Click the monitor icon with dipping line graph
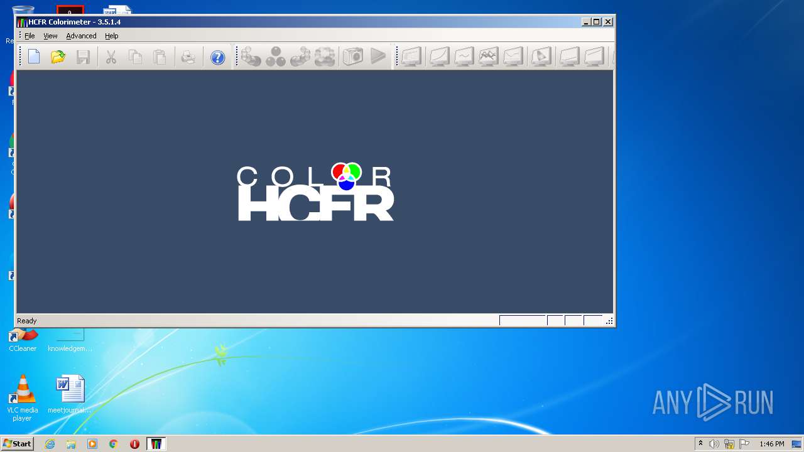 pyautogui.click(x=513, y=56)
